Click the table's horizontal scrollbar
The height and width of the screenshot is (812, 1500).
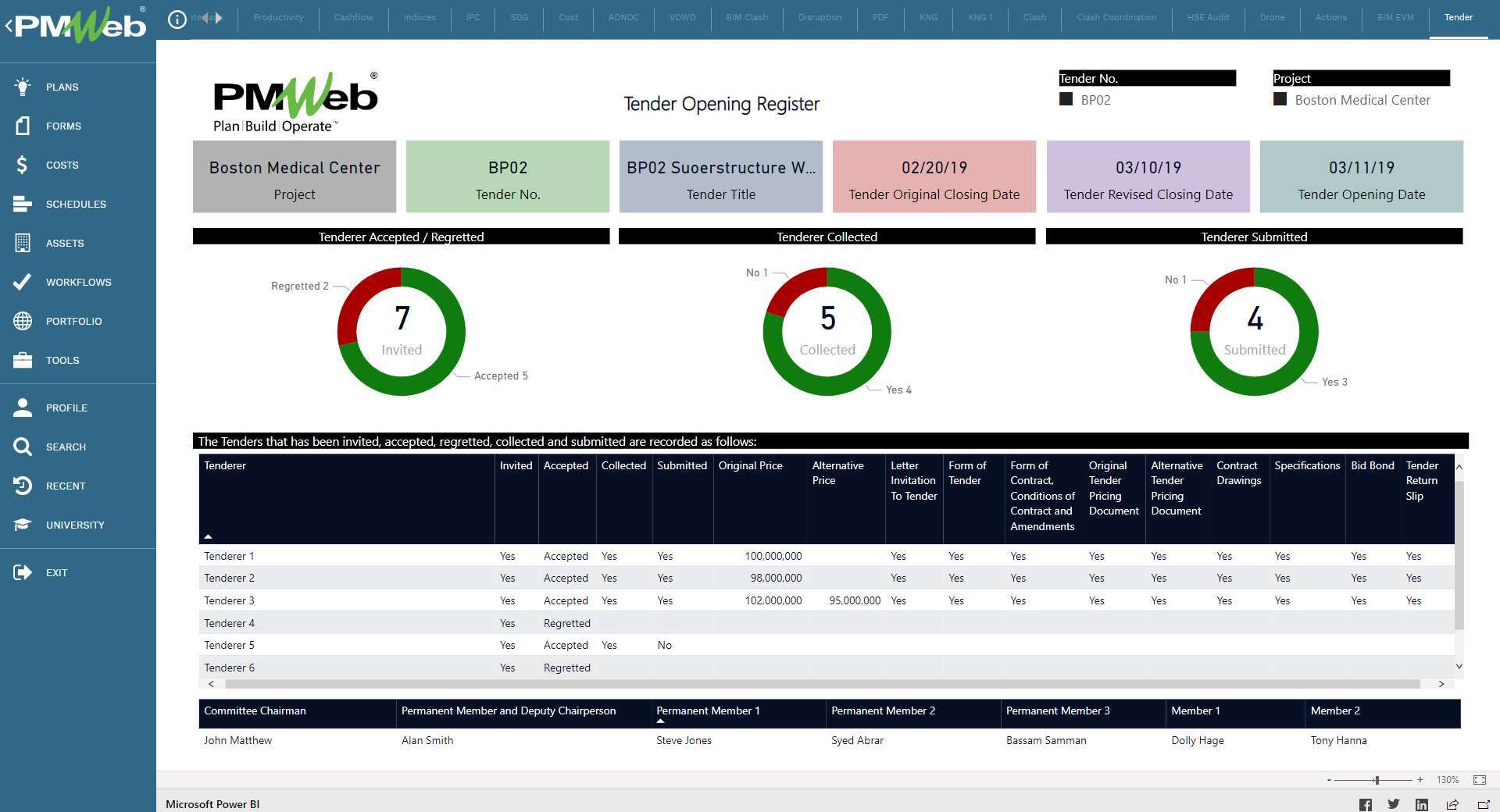coord(820,684)
